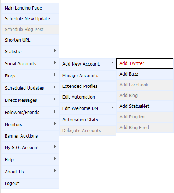
Task: Select Edit Automation menu item
Action: [x=88, y=97]
